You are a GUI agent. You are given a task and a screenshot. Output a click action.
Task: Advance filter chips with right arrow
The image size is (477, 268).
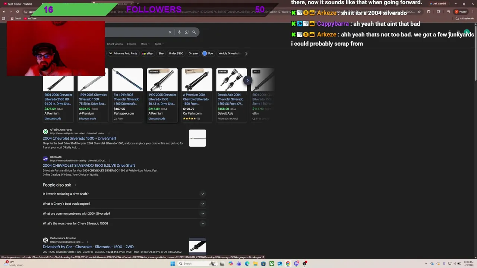pos(246,53)
